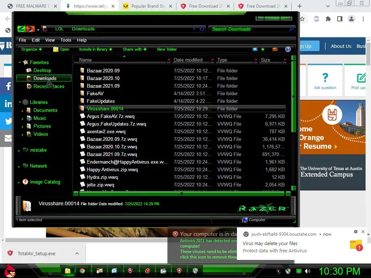Switch to the FREE MALWARE browser tab
Screen dimensions: 371x278
pos(32,6)
